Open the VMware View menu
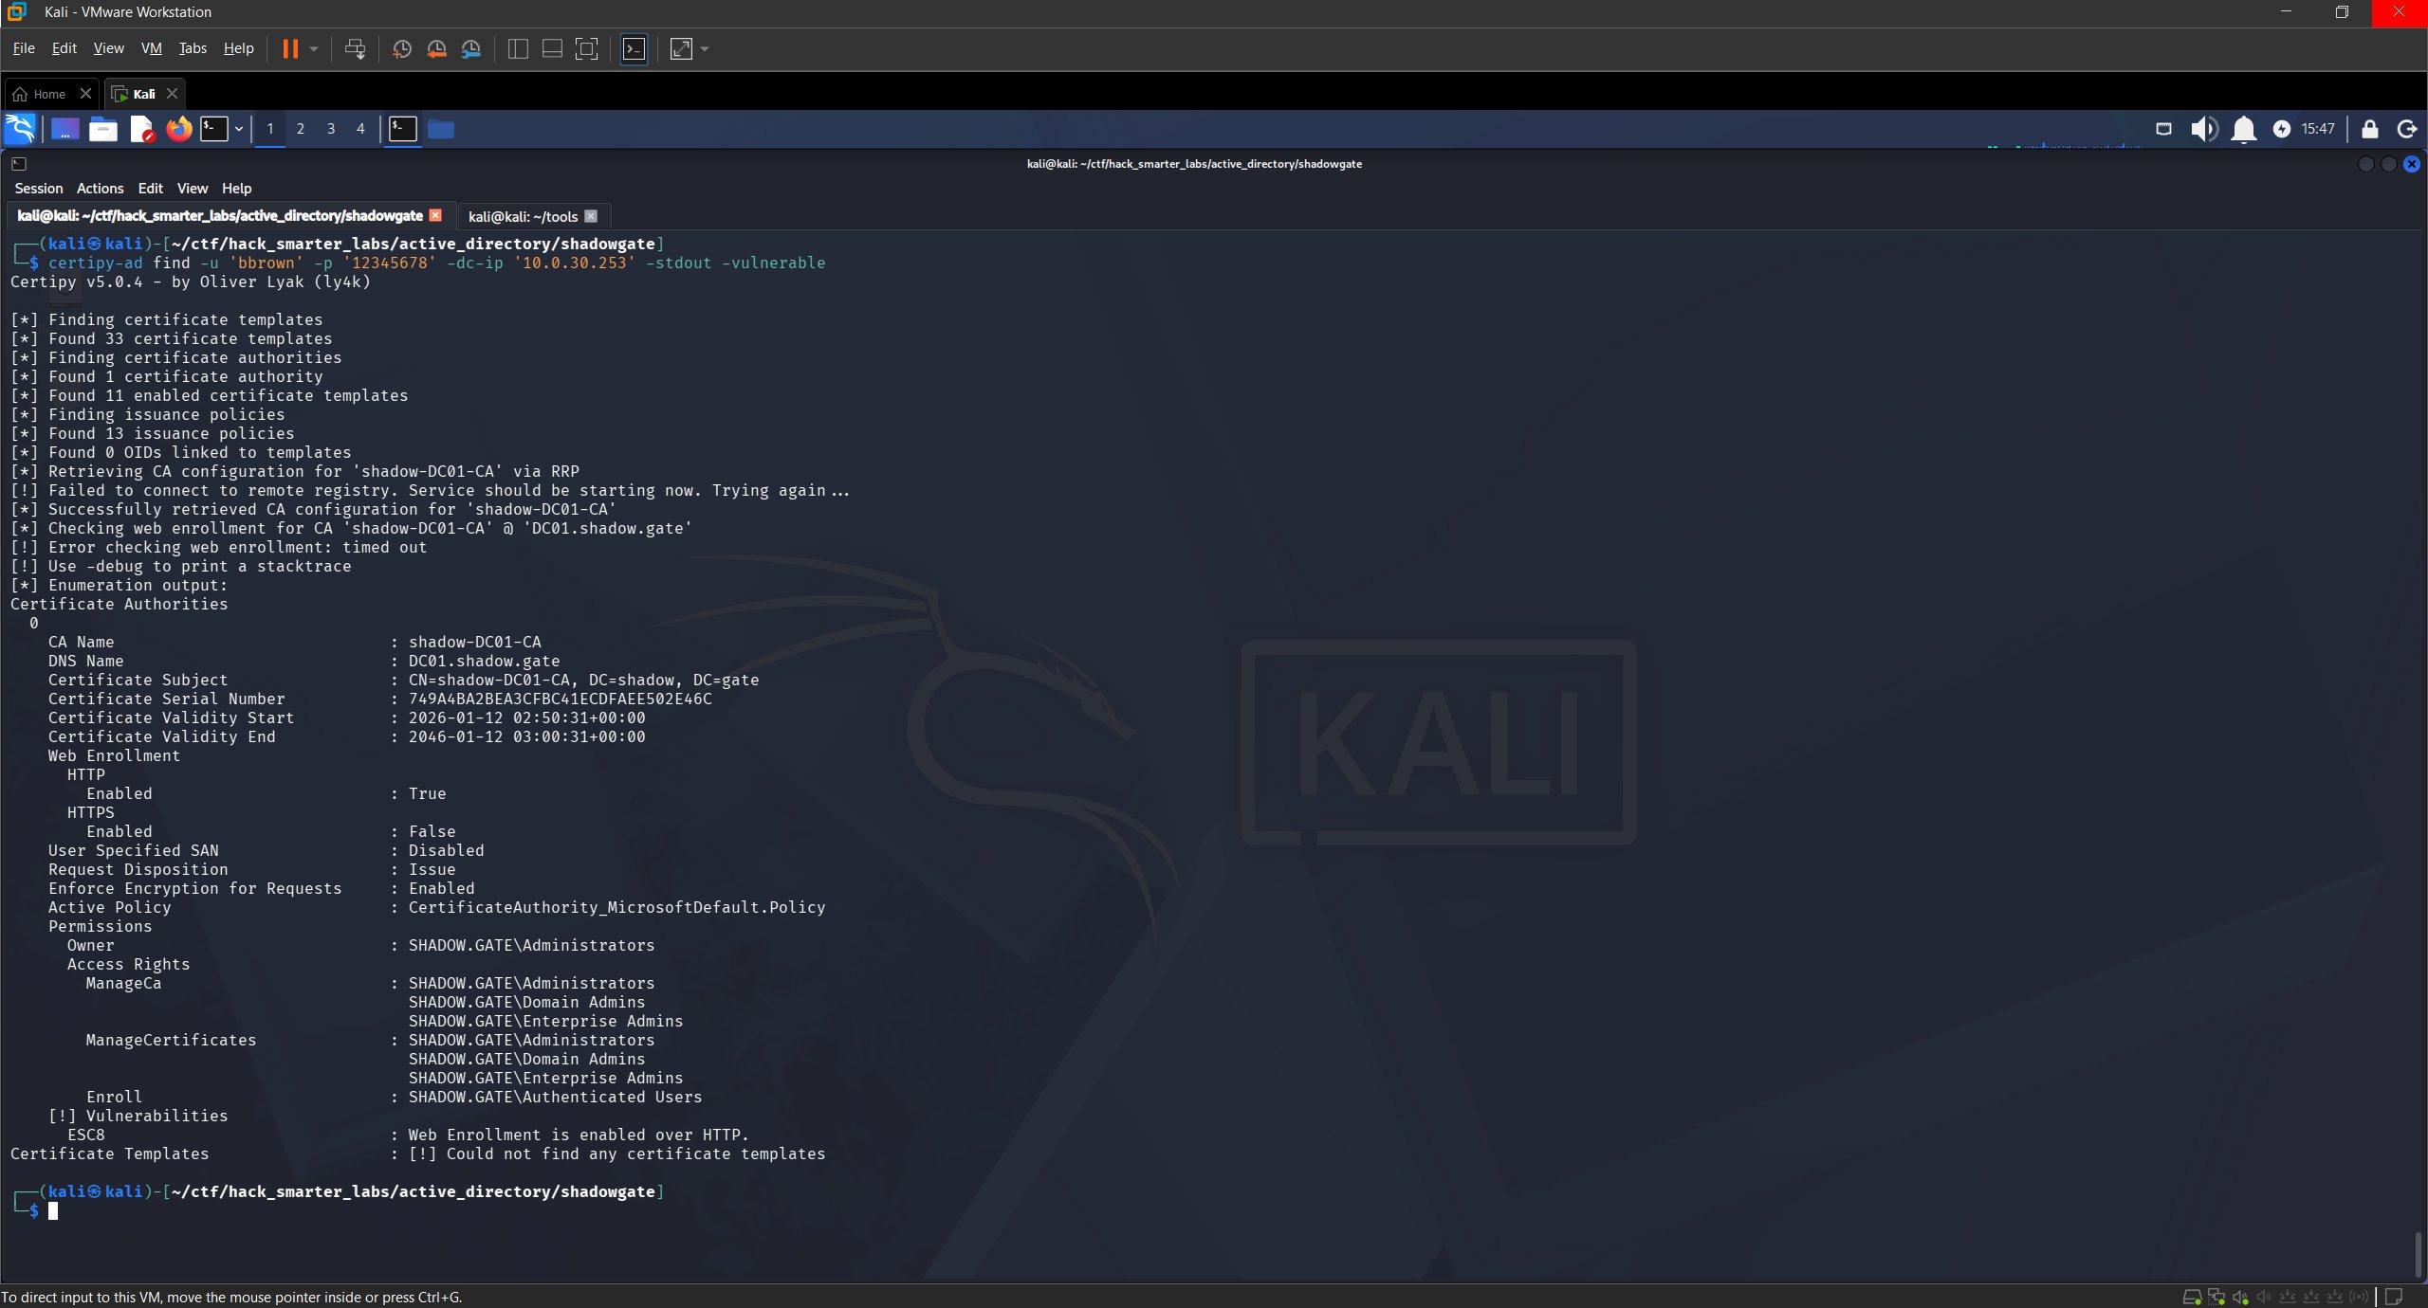This screenshot has width=2428, height=1308. tap(108, 48)
